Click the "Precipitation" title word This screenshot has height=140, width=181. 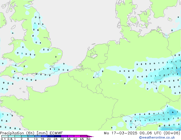12,133
